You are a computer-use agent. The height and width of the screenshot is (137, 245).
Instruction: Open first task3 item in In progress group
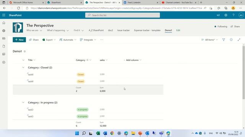pos(31,110)
